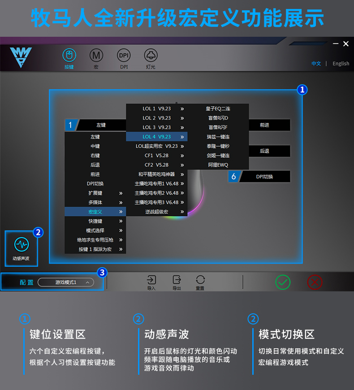Screen dimensions: 354x390
Task: Expand 主播吃鸡专用2 V6.48 group
Action: [x=157, y=193]
